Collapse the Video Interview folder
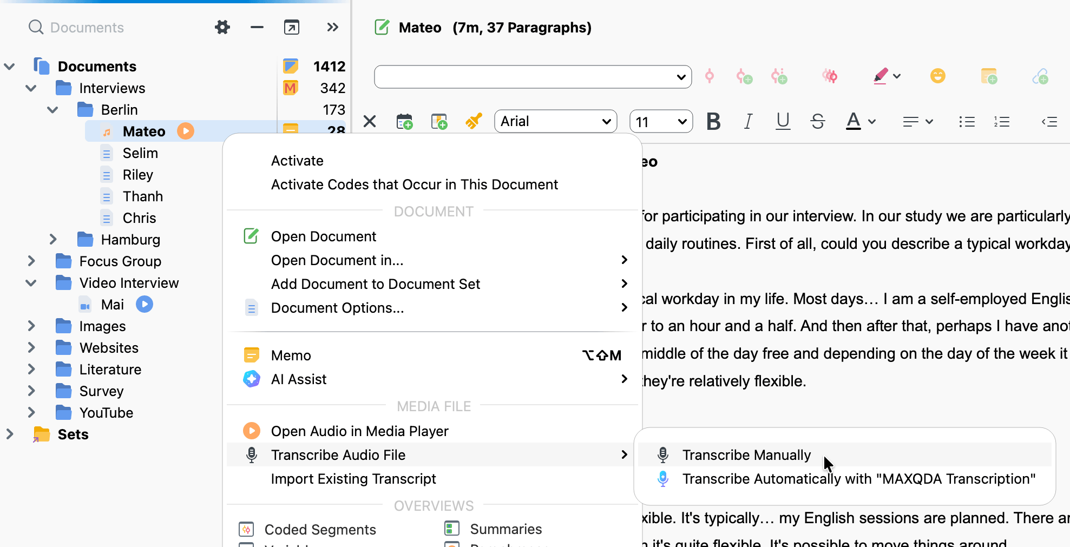The width and height of the screenshot is (1070, 547). [31, 282]
